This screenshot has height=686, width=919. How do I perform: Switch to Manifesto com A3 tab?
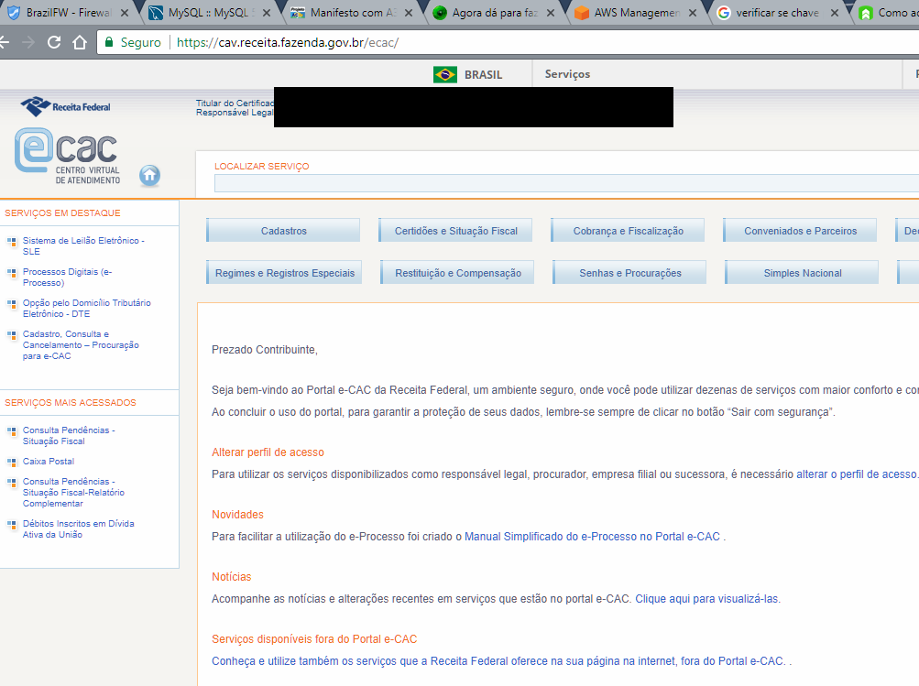(354, 12)
